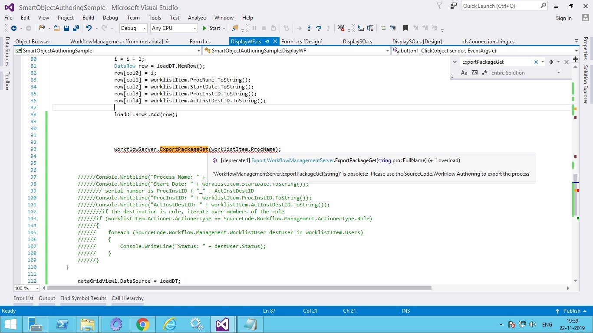593x333 pixels.
Task: Switch to the DisplaySO.cs [Design] tab
Action: [417, 42]
